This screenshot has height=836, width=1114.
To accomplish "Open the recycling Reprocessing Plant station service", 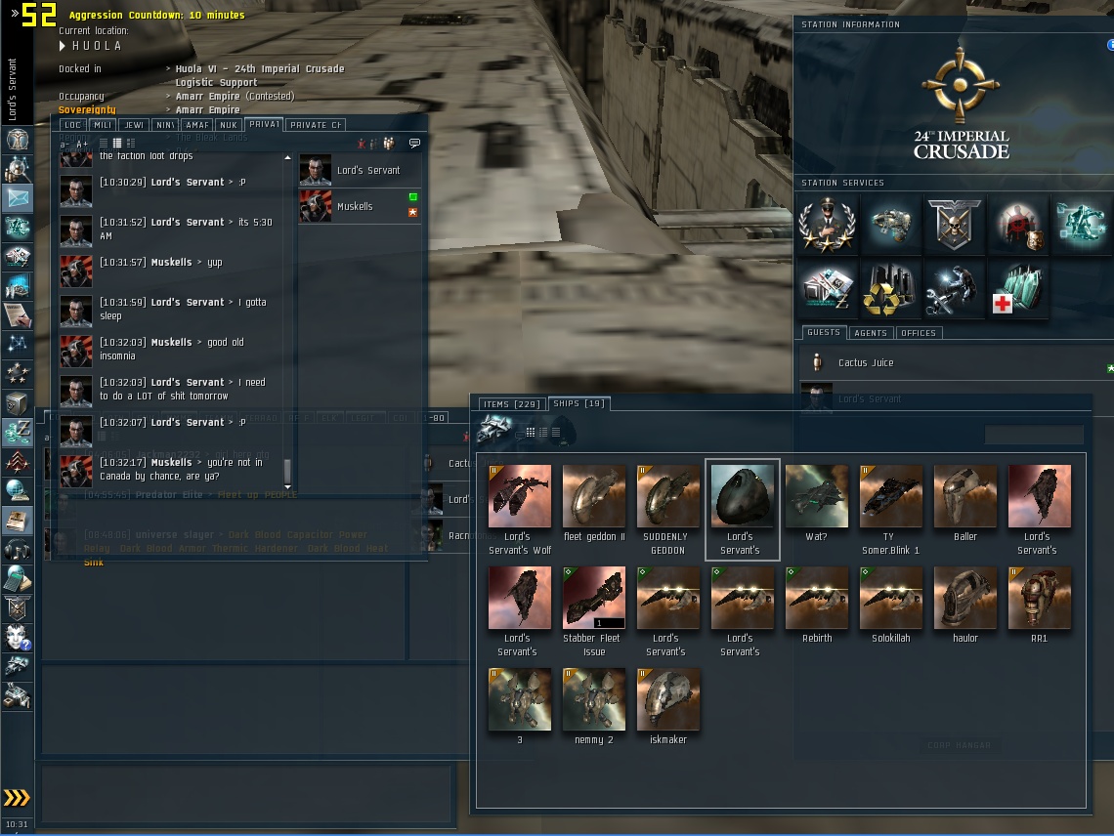I will point(889,290).
